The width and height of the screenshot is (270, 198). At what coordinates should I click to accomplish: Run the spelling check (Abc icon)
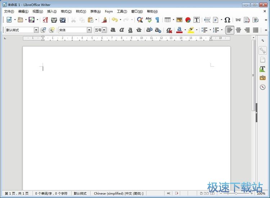pyautogui.click(x=148, y=20)
